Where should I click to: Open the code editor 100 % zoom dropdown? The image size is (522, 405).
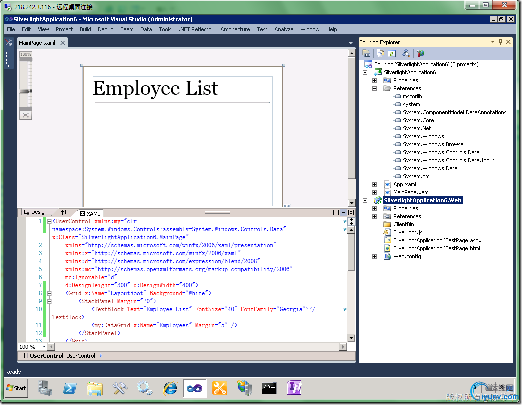(44, 347)
